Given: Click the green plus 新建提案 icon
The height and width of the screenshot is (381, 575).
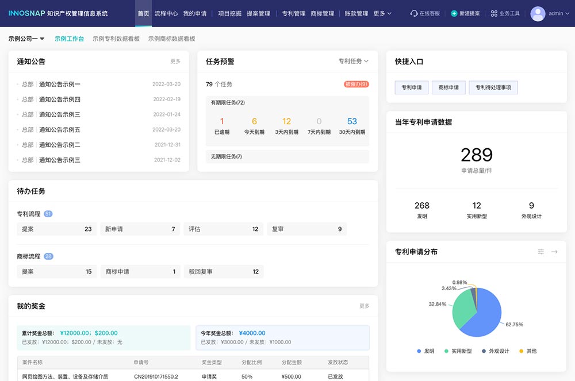Looking at the screenshot, I should (x=454, y=13).
